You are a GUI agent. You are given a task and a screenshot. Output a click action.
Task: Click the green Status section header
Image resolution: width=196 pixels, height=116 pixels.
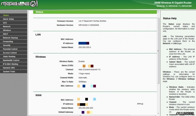click(95, 12)
